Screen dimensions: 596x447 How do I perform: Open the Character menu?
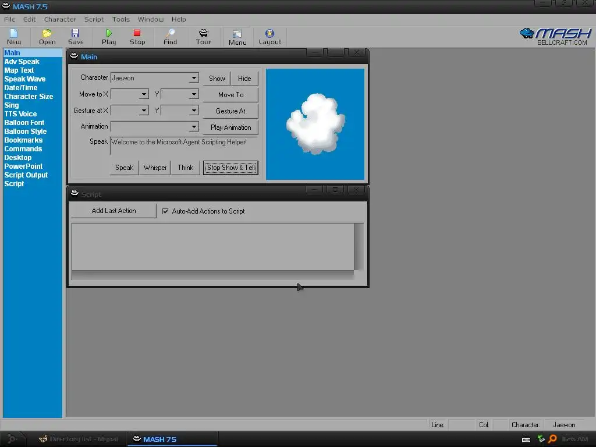point(60,19)
